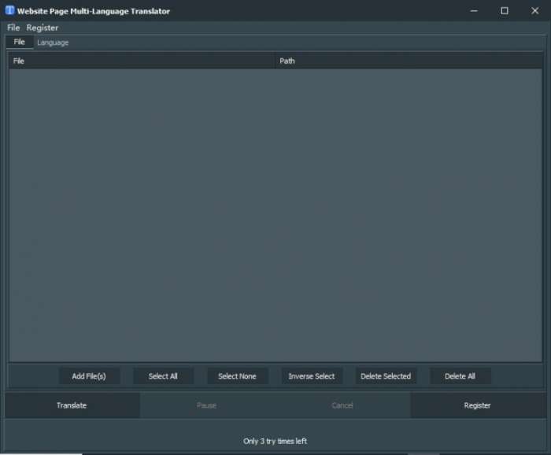551x455 pixels.
Task: Maximize the translator window
Action: (x=505, y=11)
